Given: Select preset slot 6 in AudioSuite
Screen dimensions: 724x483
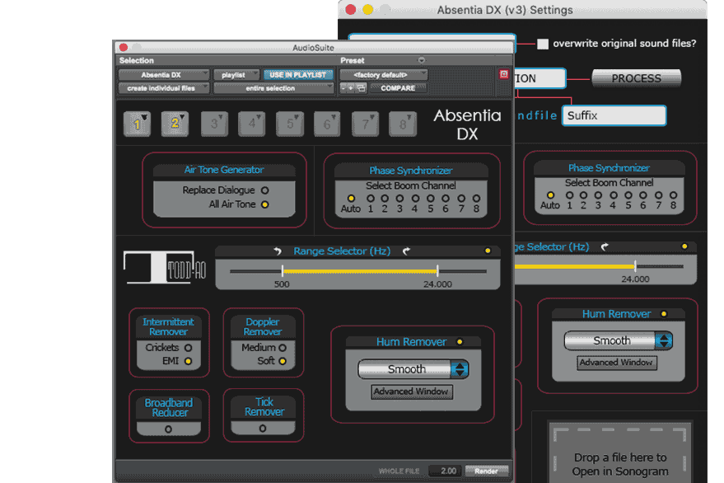Looking at the screenshot, I should [x=327, y=124].
